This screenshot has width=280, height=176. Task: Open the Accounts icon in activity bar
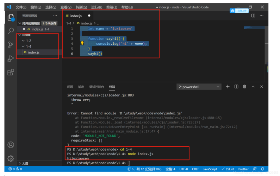click(x=11, y=145)
